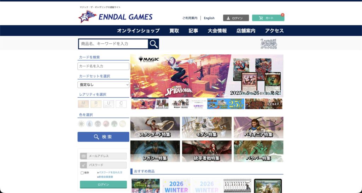Click the パスワードを忘れた方 link
362x193 pixels.
pos(110,173)
